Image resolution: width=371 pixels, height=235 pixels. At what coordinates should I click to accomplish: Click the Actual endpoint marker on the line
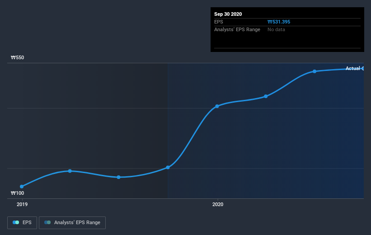pyautogui.click(x=363, y=68)
